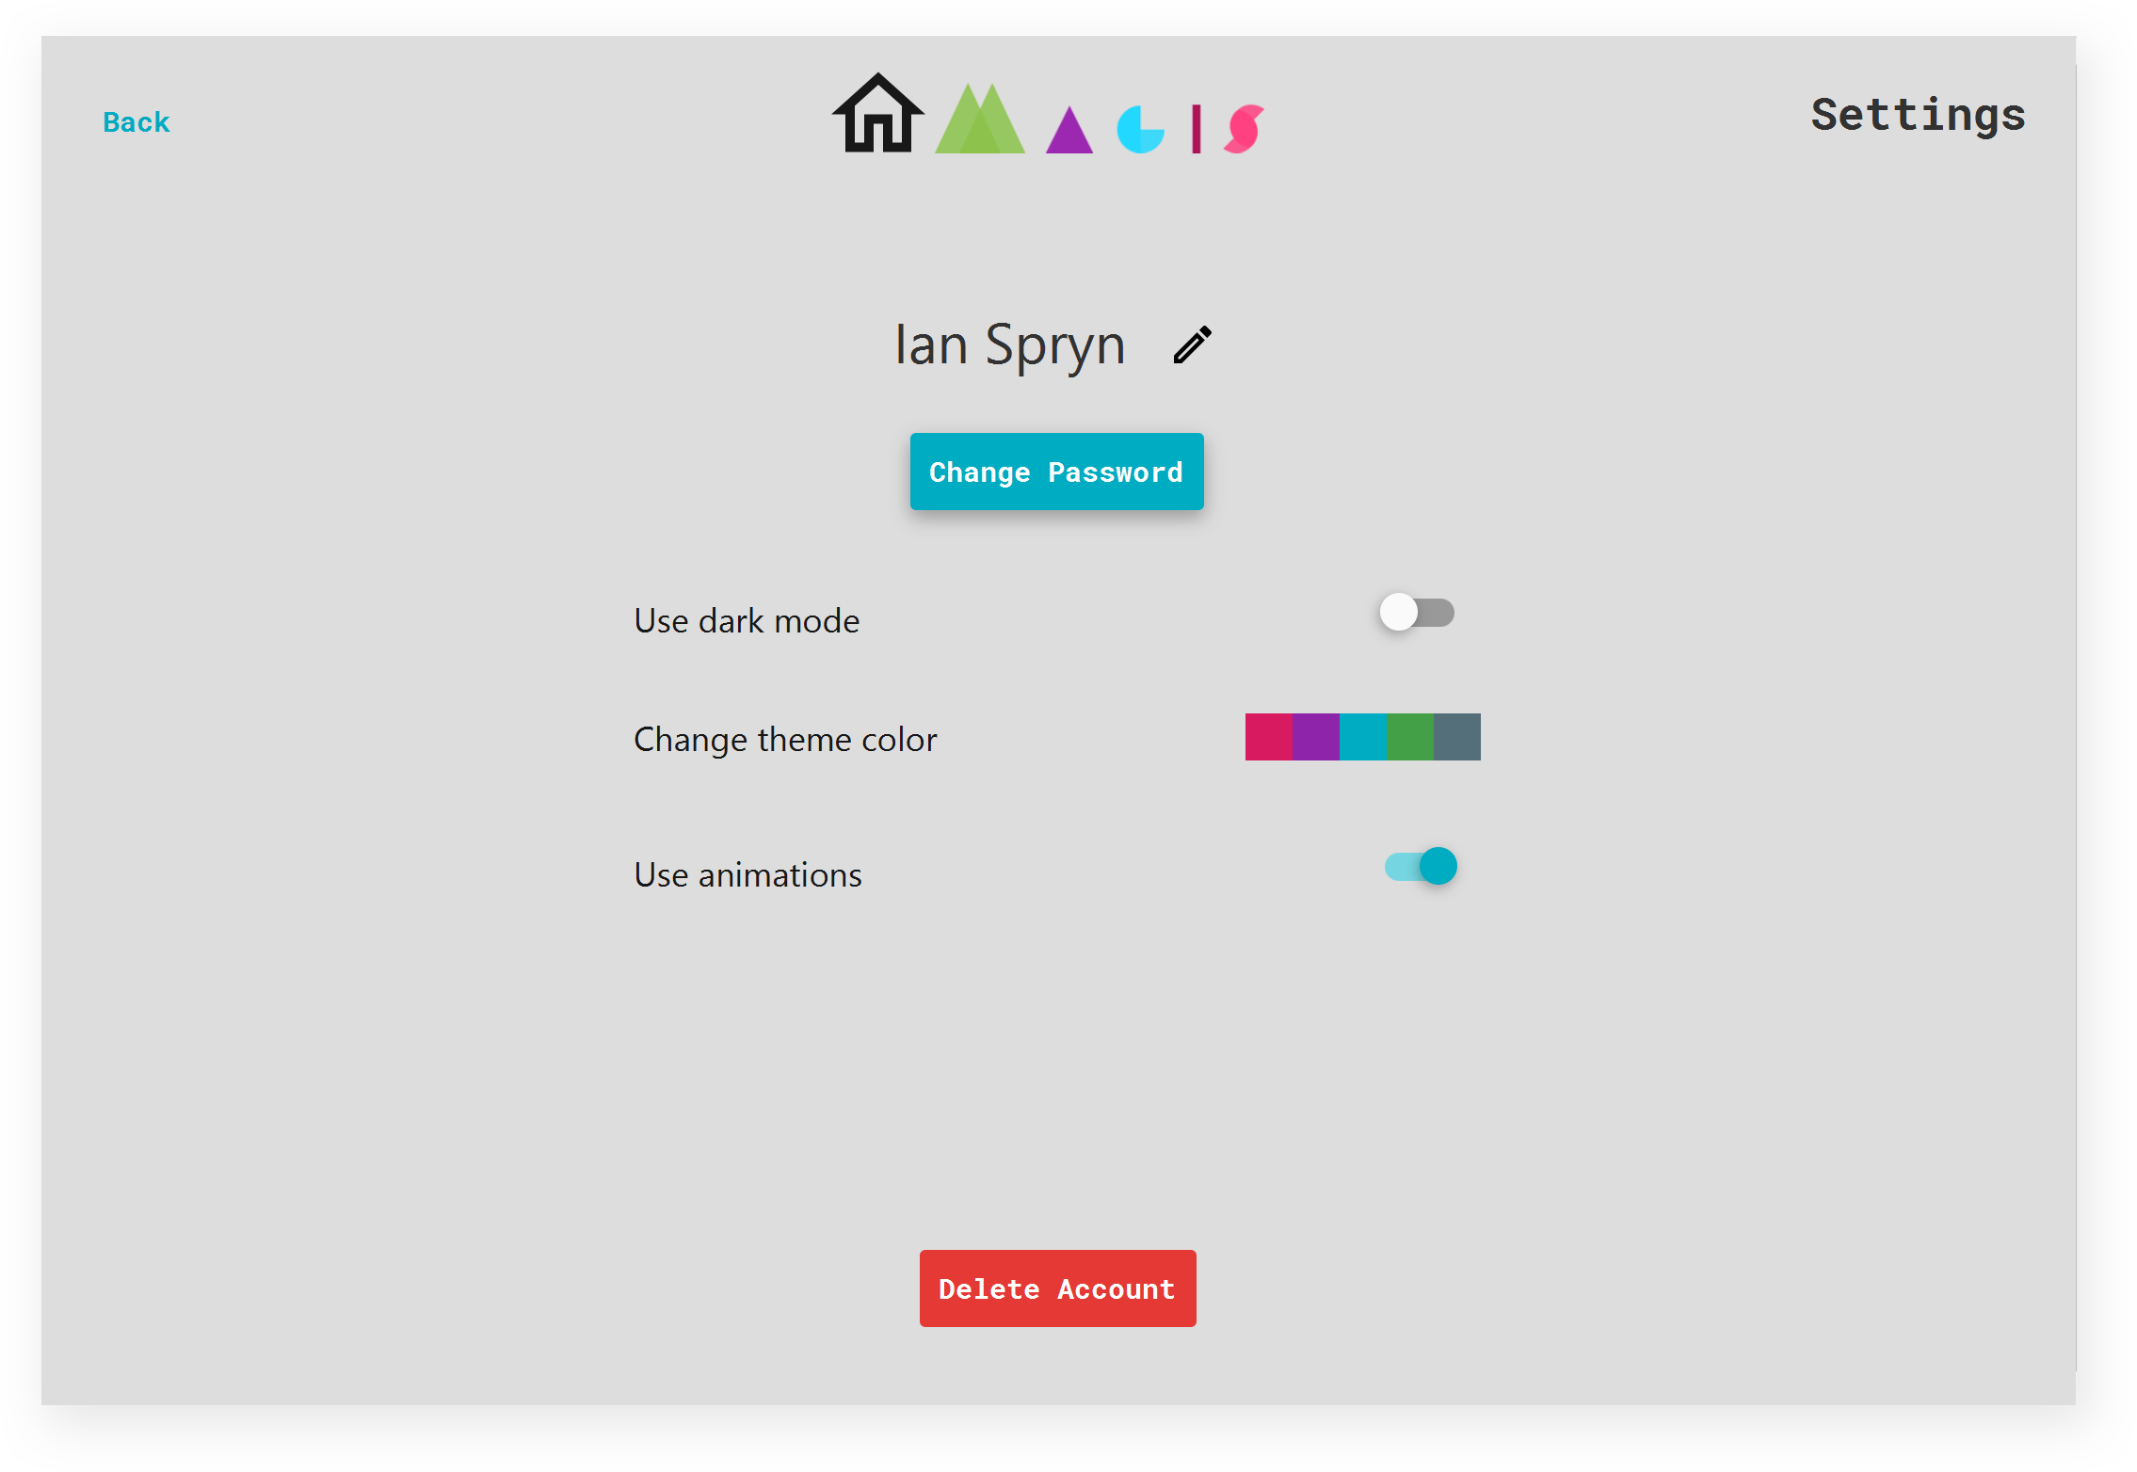Click the house home icon
This screenshot has height=1472, width=2137.
point(877,114)
